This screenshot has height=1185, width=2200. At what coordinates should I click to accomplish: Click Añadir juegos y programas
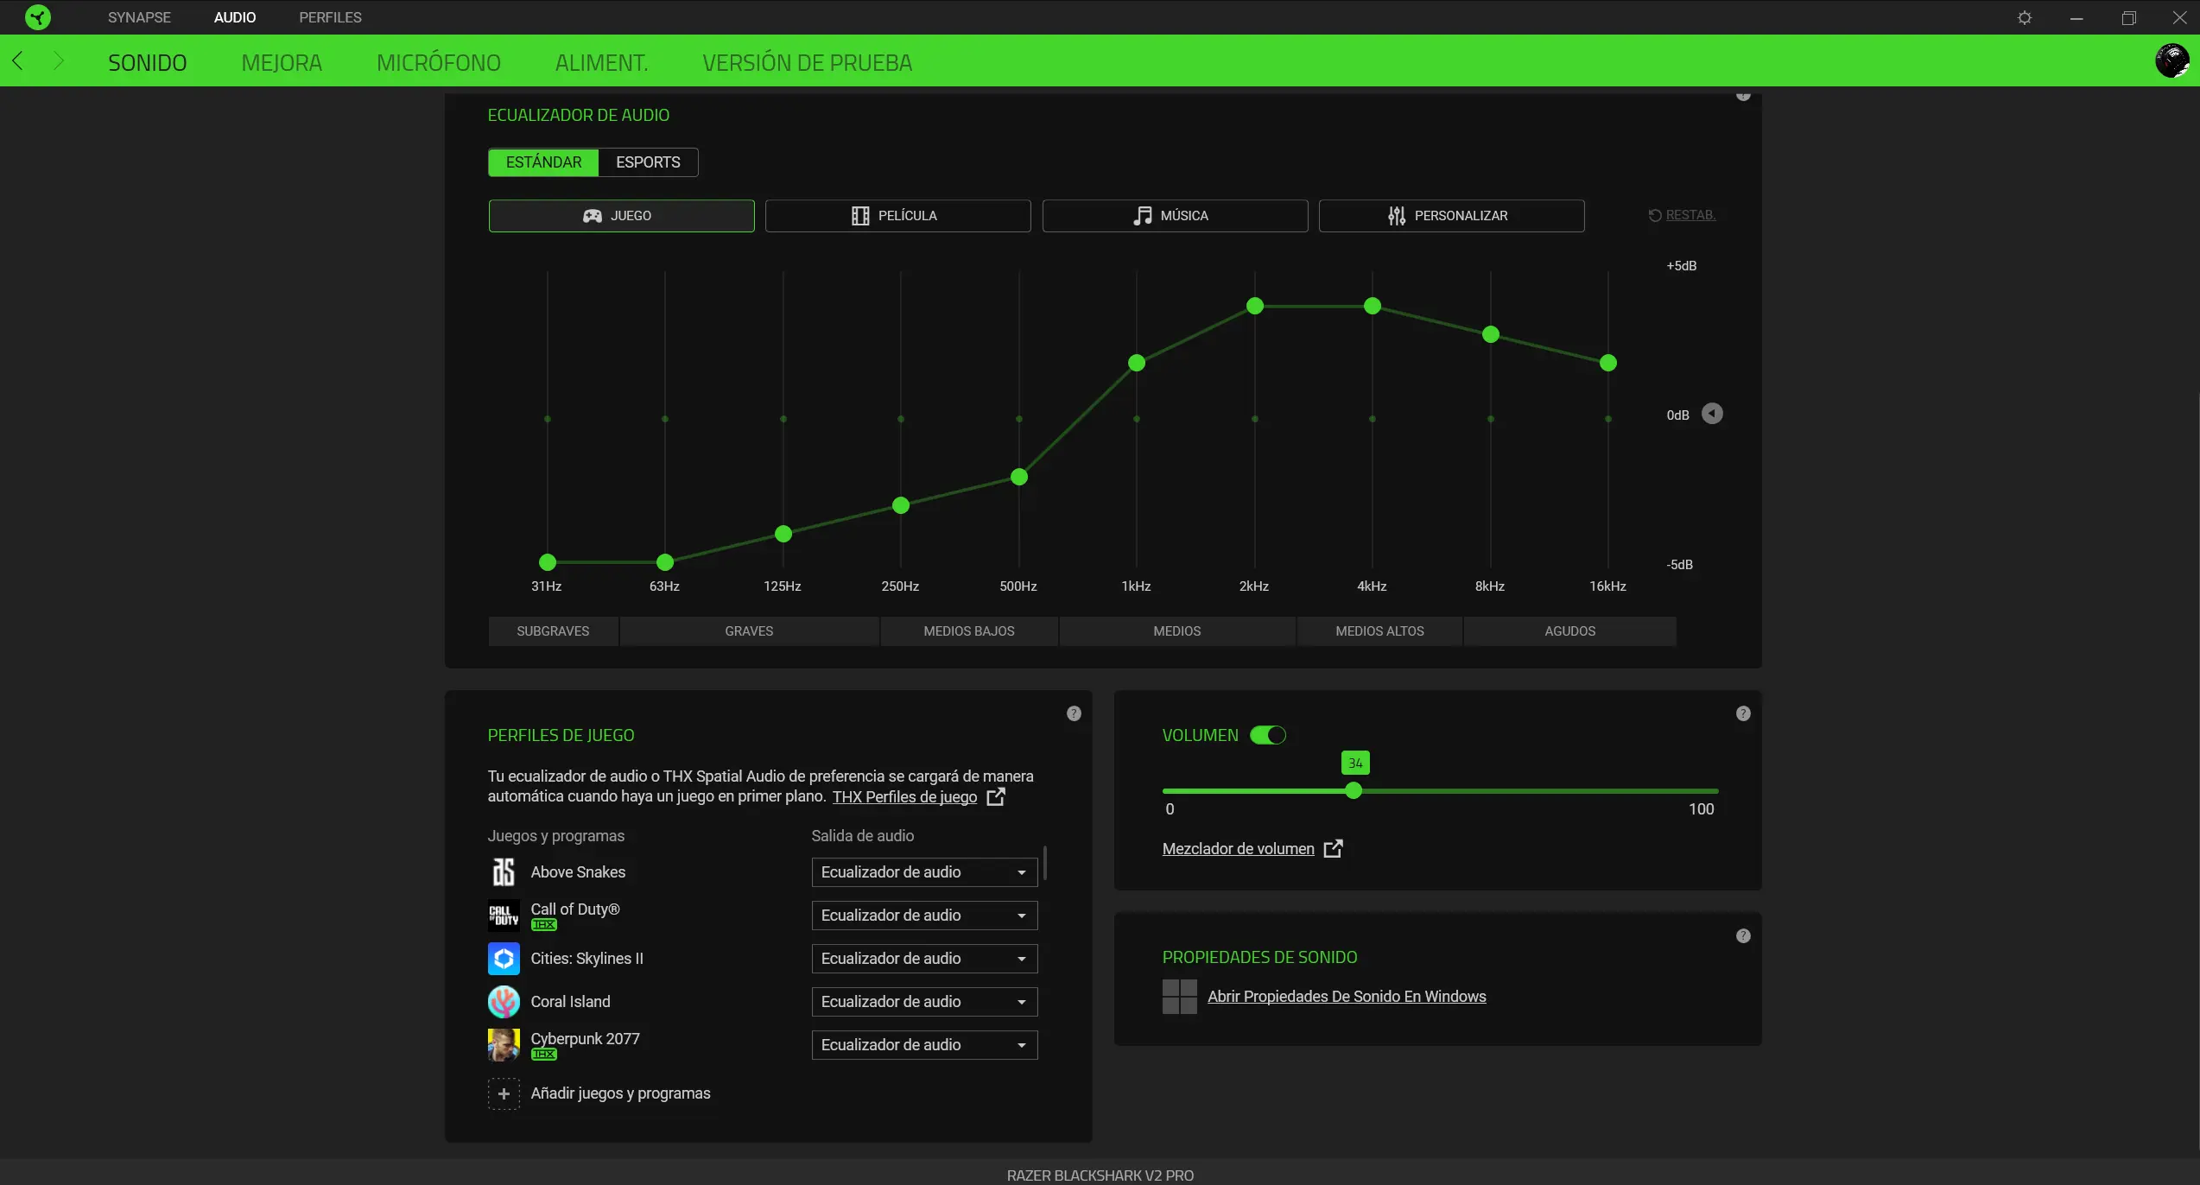620,1093
